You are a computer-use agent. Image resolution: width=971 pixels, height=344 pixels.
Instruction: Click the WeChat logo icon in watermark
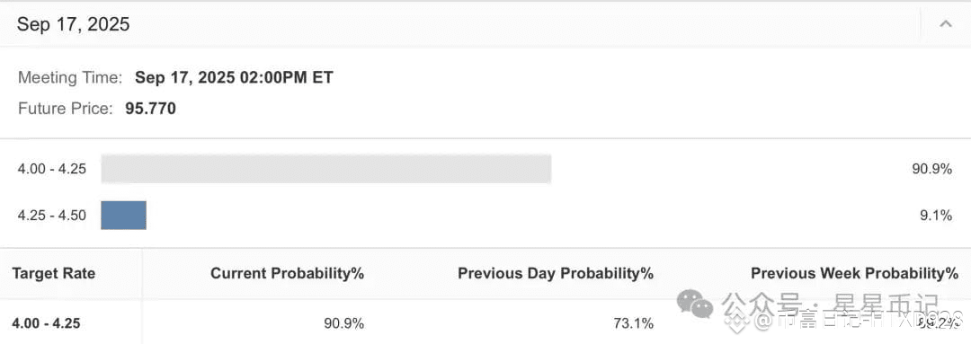tap(695, 304)
